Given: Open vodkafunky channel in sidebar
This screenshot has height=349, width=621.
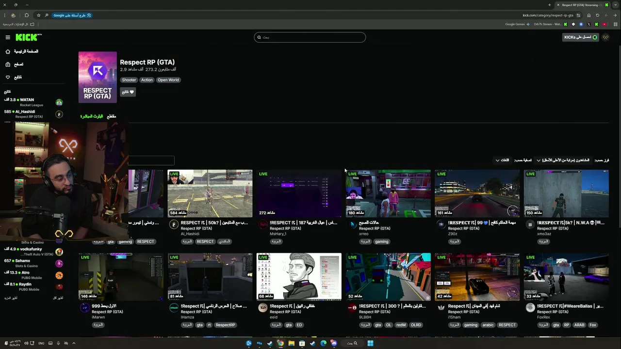Looking at the screenshot, I should [x=33, y=252].
